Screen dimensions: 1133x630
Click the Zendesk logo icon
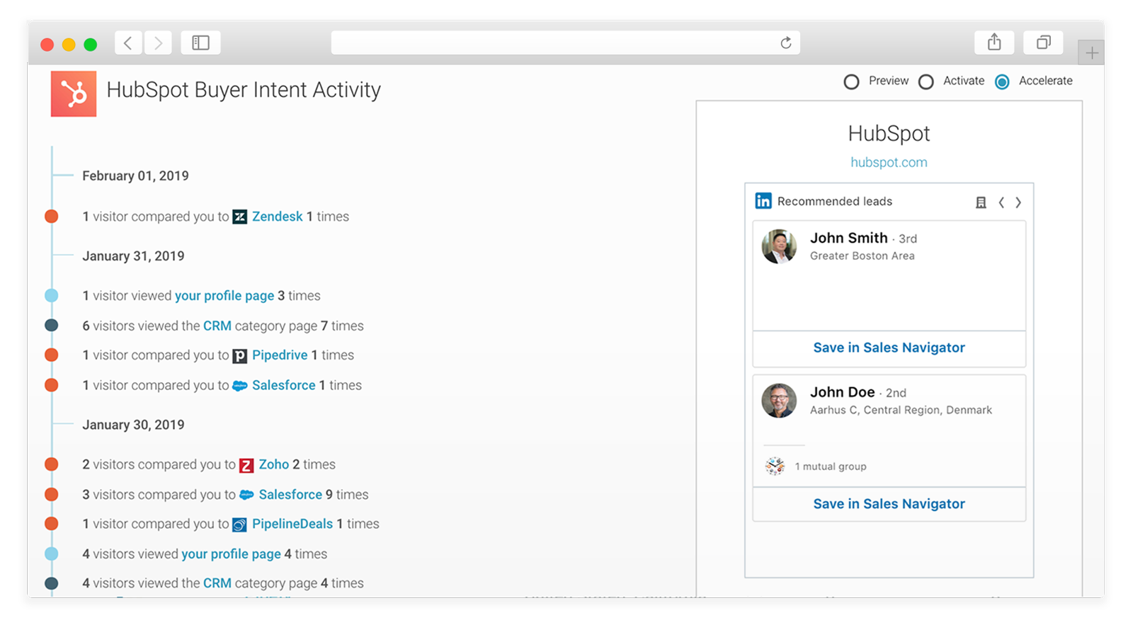click(240, 217)
